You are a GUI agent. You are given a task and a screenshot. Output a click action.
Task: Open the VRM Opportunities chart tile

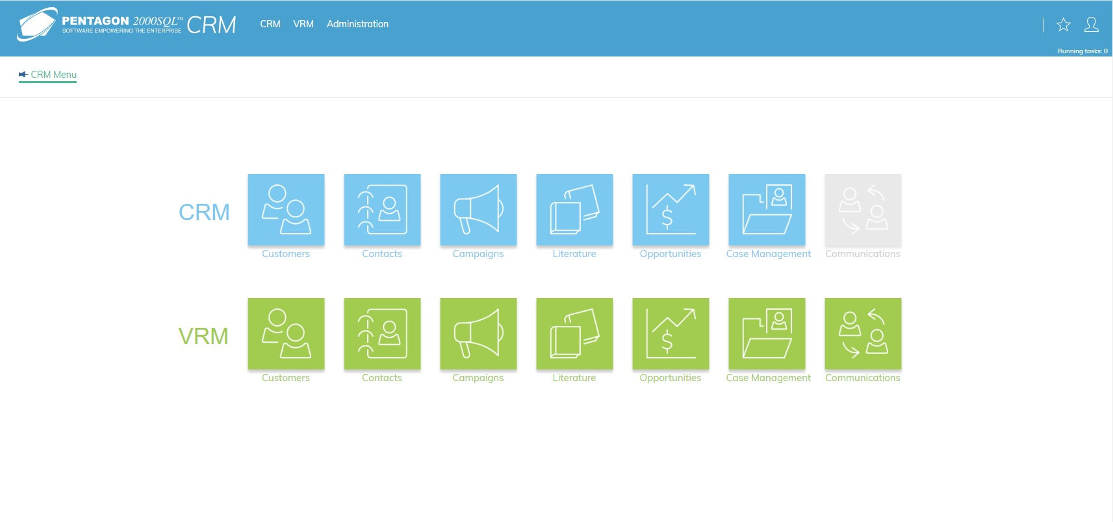pos(671,334)
